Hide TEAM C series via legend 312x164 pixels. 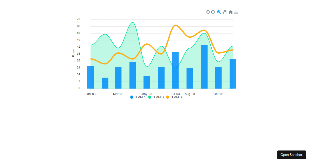176,97
